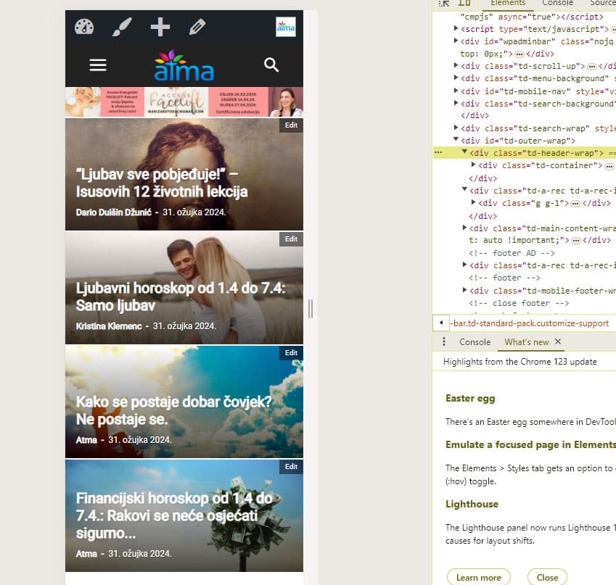Switch to the Elements tab
616x585 pixels.
pyautogui.click(x=508, y=3)
